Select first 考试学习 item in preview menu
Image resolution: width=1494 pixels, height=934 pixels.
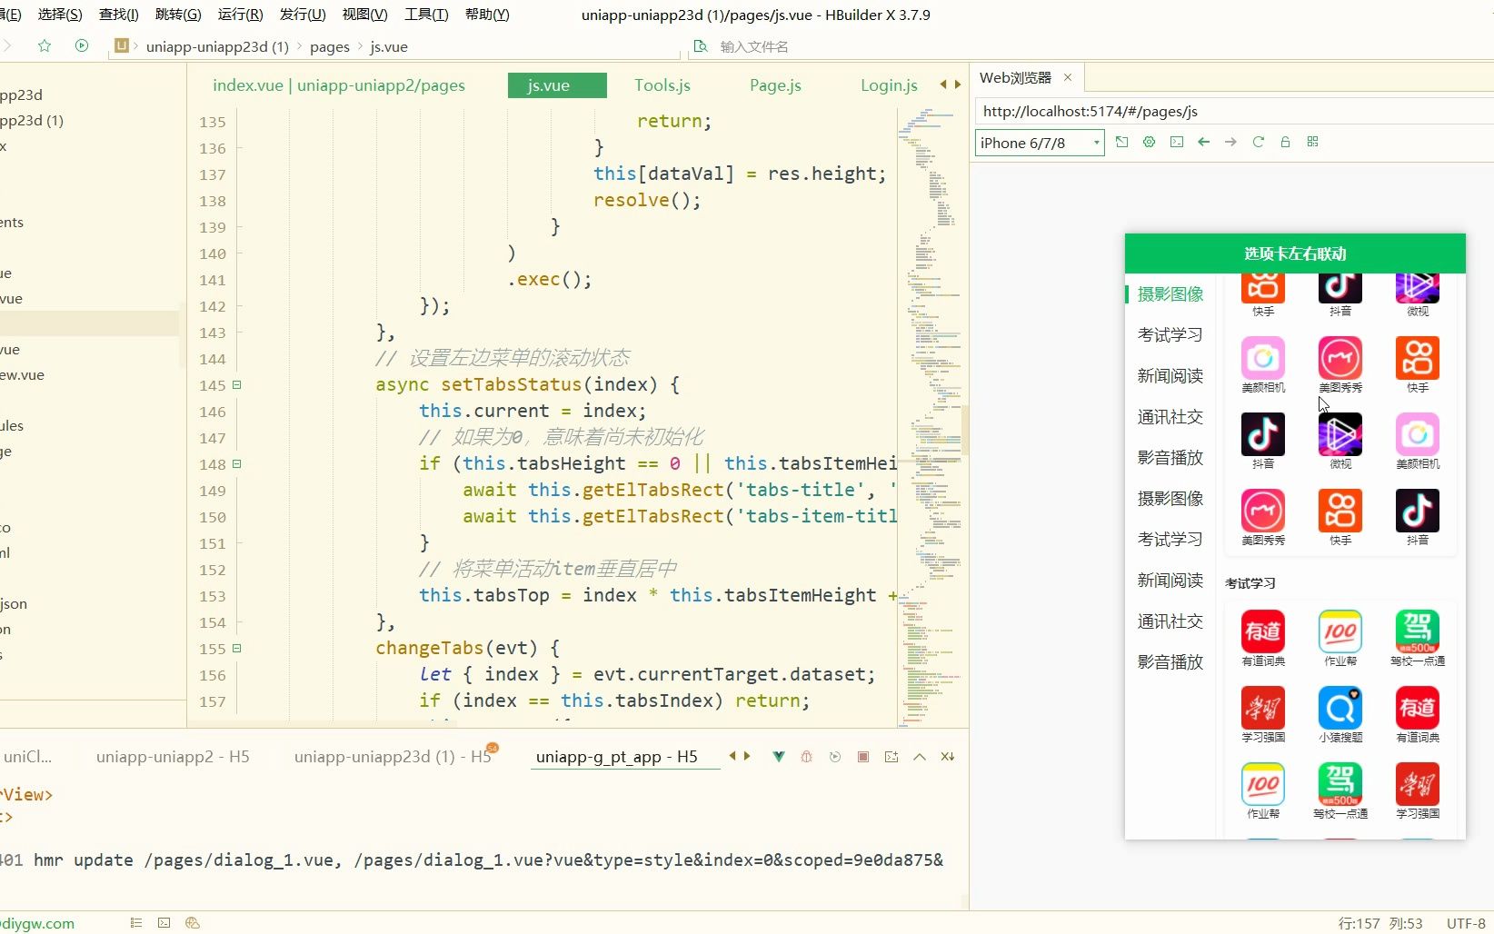(x=1170, y=334)
